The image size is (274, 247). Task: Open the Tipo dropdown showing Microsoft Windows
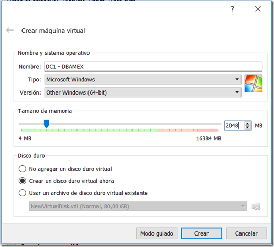pos(143,79)
